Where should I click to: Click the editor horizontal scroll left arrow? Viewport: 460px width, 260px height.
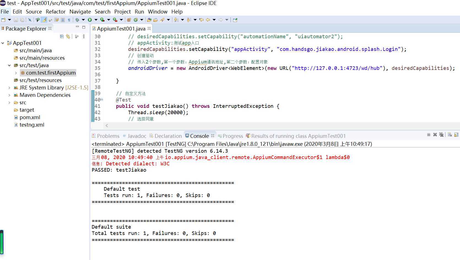(x=107, y=125)
